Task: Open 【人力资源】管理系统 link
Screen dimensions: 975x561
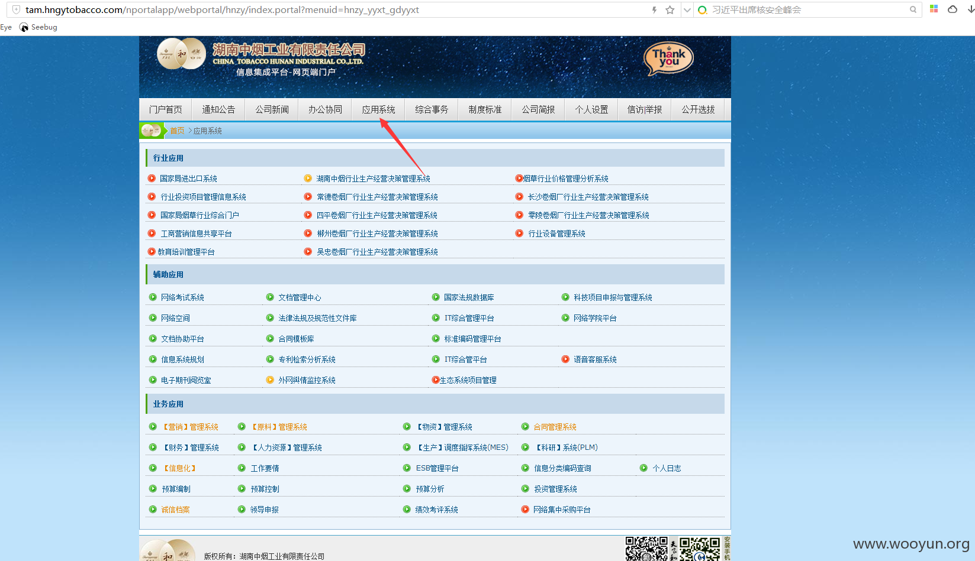Action: click(x=287, y=447)
